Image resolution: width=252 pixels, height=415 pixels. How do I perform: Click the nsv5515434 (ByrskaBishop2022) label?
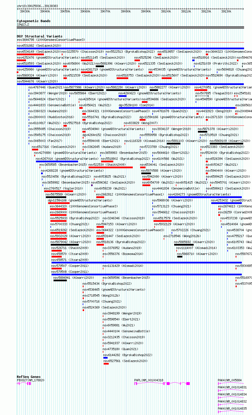coord(107,284)
